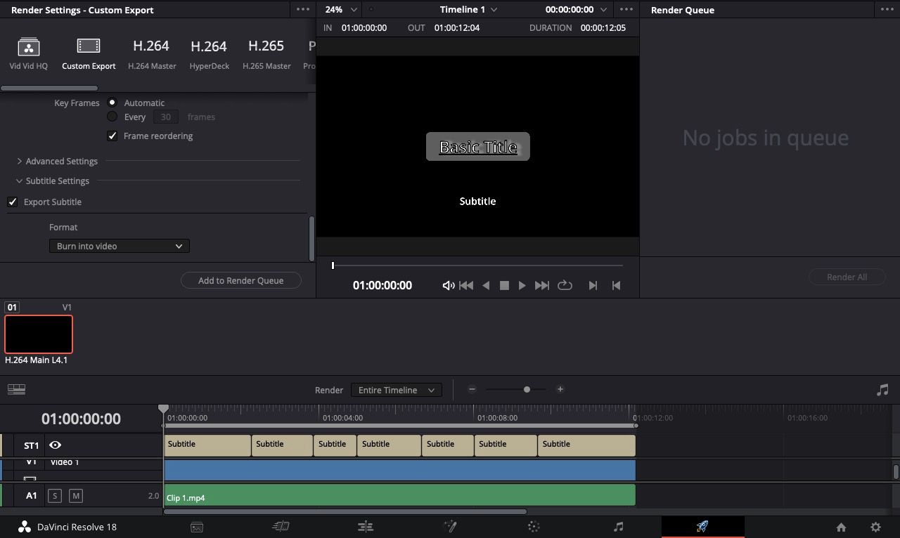Viewport: 900px width, 538px height.
Task: Open the Fairlight audio page
Action: pyautogui.click(x=618, y=526)
